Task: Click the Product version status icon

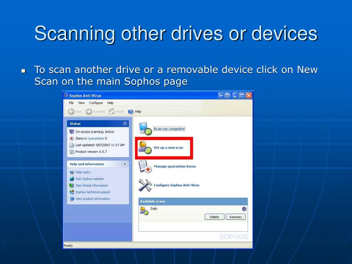Action: coord(71,152)
